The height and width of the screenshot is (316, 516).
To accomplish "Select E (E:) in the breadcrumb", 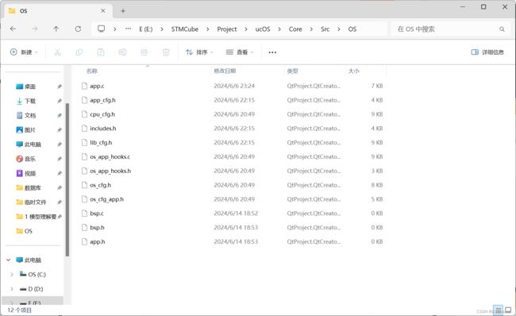I will [146, 29].
